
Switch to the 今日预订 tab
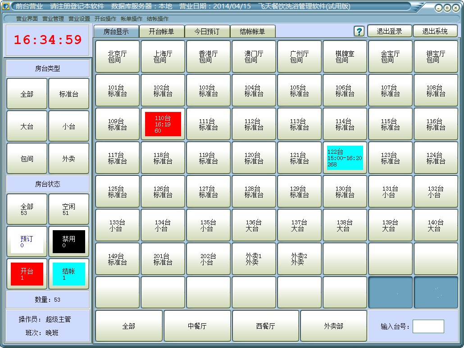click(207, 31)
